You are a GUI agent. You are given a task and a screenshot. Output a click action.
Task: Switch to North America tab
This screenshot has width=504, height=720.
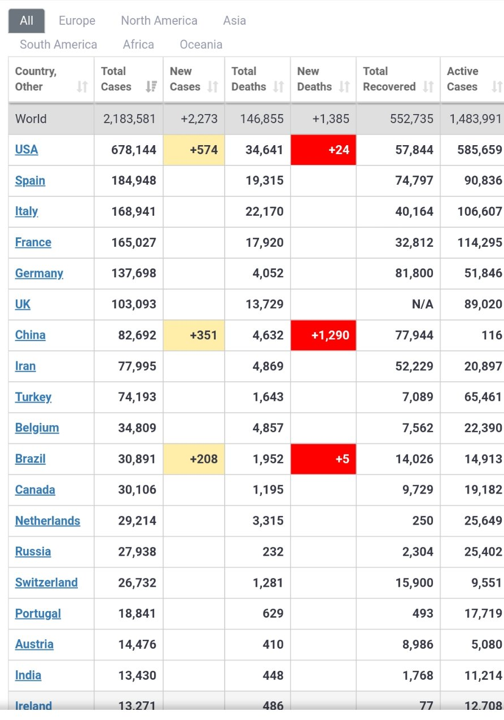pyautogui.click(x=159, y=21)
